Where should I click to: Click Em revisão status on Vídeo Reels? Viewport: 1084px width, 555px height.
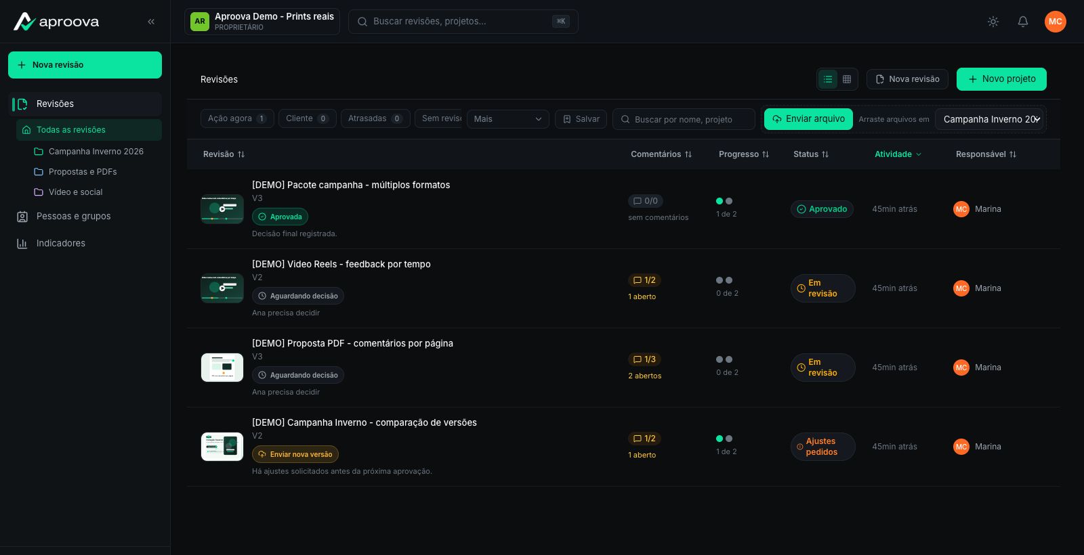point(822,288)
